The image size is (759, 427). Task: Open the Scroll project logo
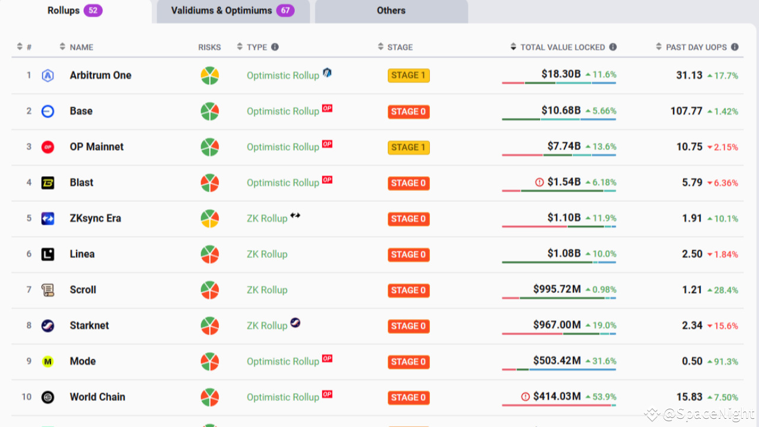(47, 289)
